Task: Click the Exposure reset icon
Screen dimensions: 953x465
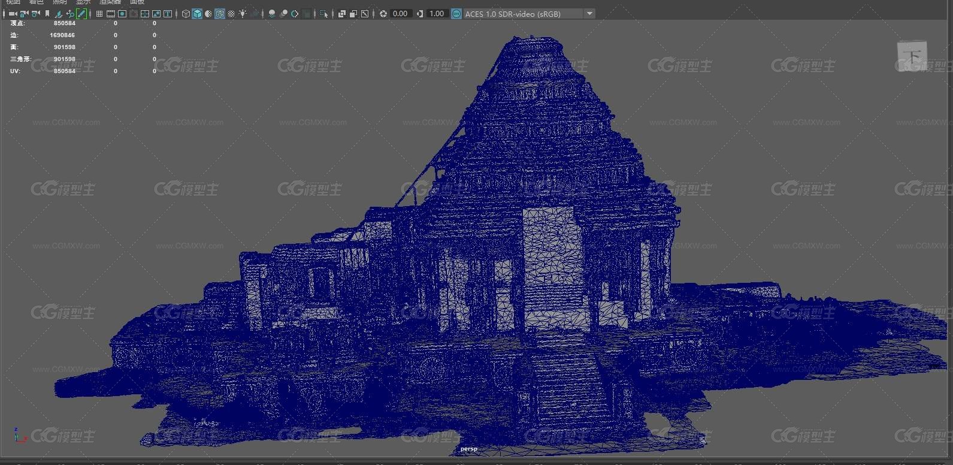Action: (x=383, y=14)
